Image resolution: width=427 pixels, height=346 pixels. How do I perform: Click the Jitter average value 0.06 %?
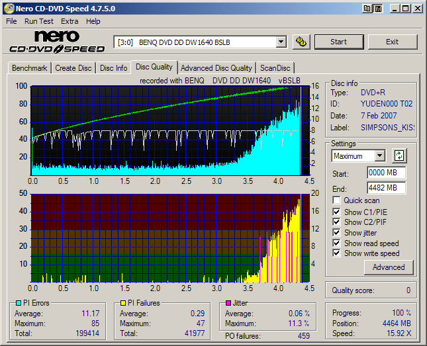point(299,314)
